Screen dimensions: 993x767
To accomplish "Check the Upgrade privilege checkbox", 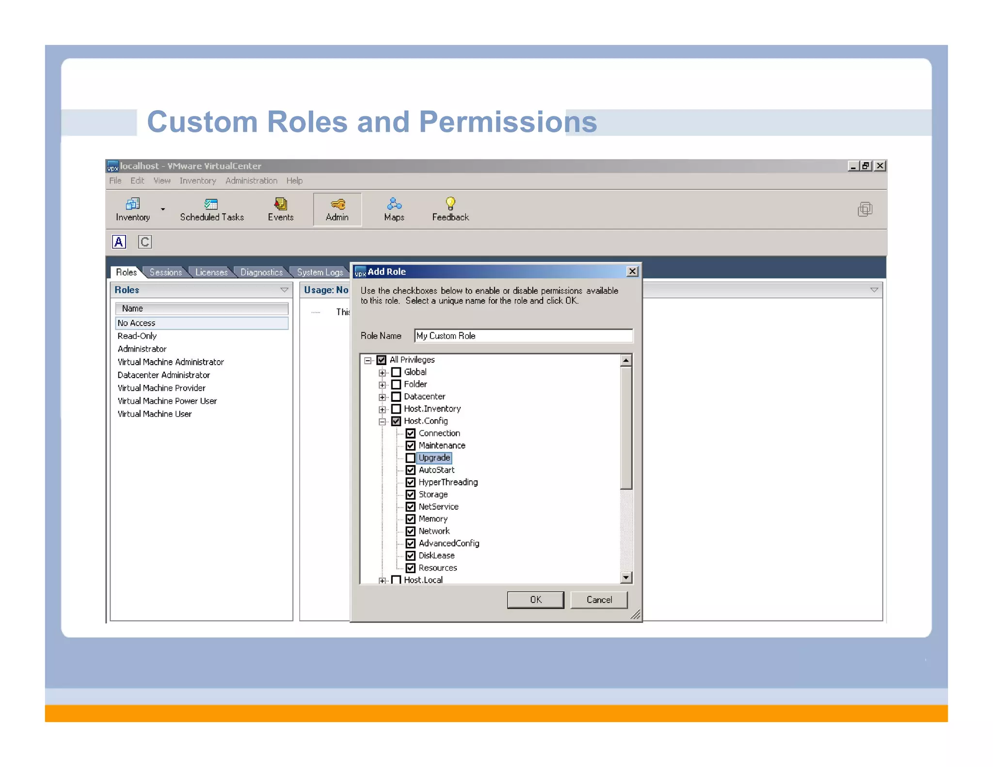I will click(411, 458).
